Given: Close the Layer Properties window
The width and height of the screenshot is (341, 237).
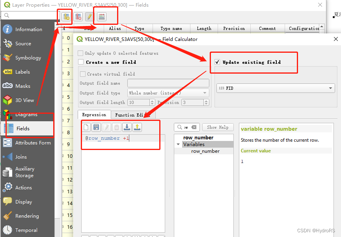Looking at the screenshot, I should pos(320,5).
